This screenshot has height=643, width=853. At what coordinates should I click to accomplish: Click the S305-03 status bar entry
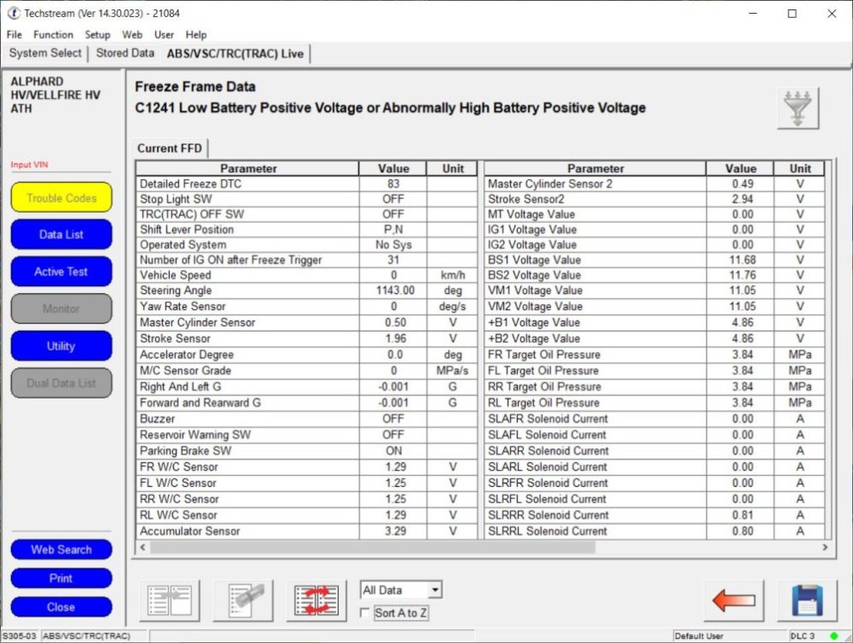point(20,636)
